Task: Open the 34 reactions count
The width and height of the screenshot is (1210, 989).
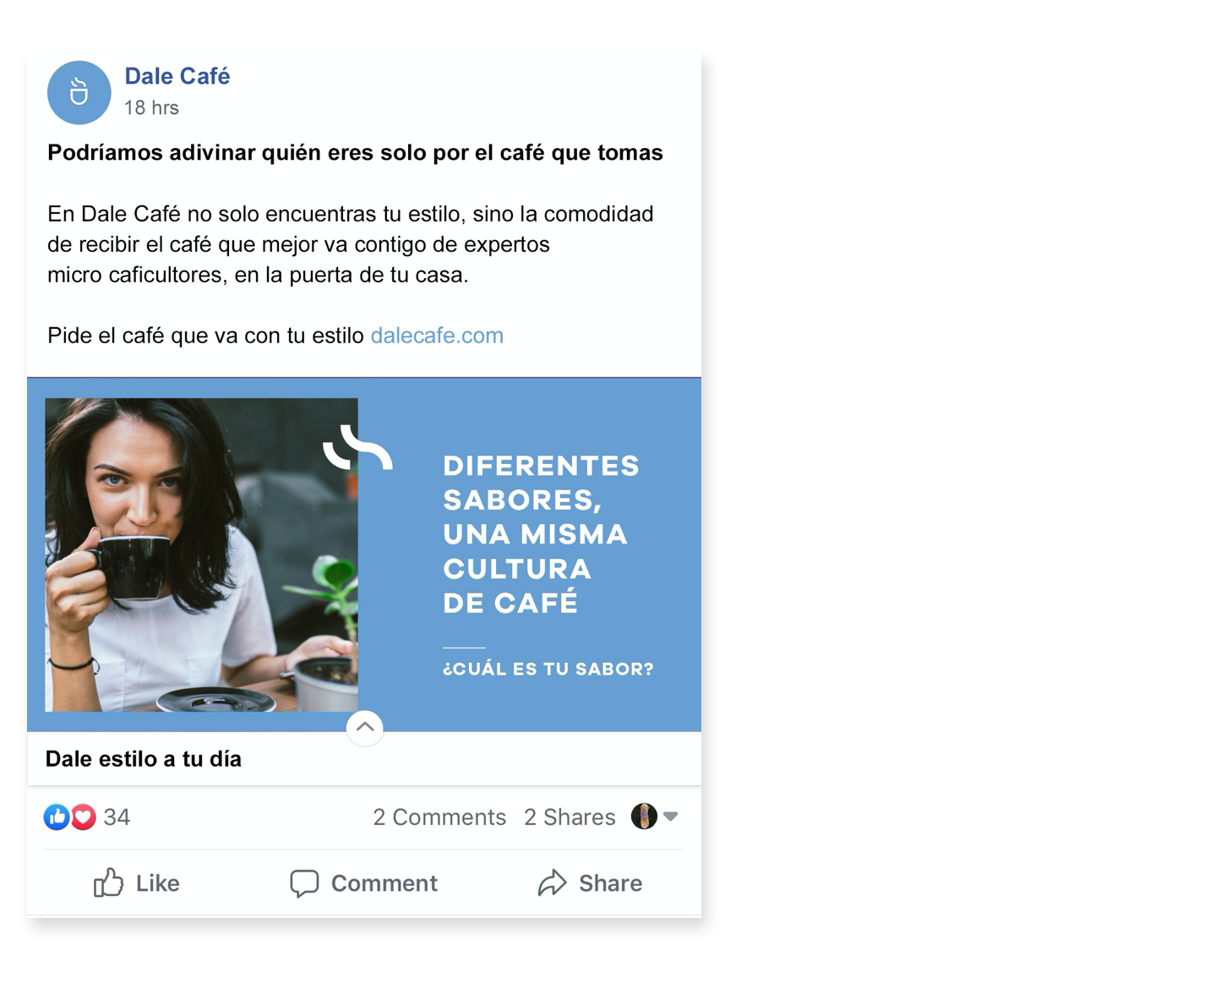Action: point(117,817)
